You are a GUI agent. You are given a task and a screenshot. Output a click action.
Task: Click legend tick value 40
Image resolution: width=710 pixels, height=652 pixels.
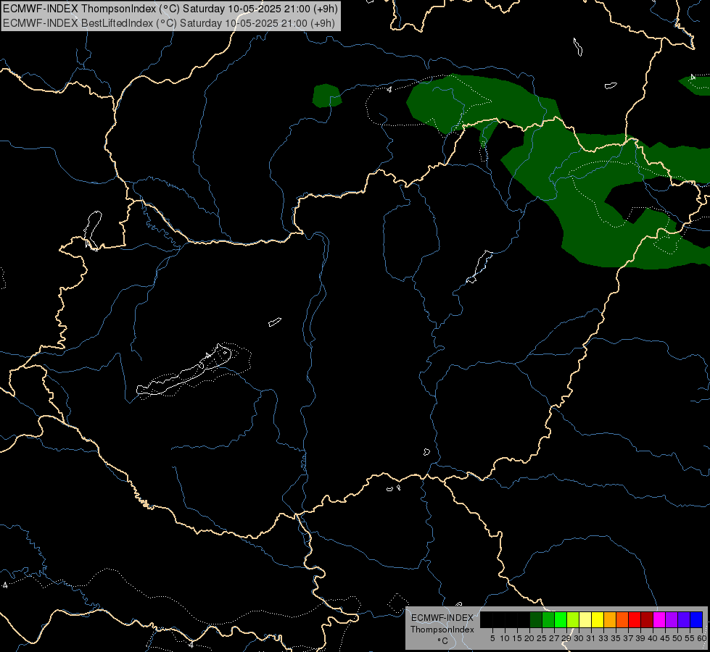pyautogui.click(x=653, y=638)
